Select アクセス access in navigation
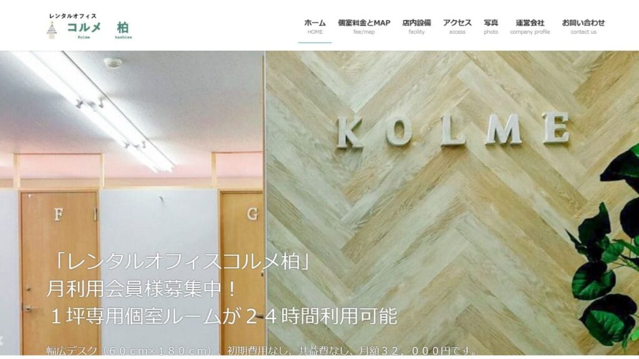 [457, 26]
